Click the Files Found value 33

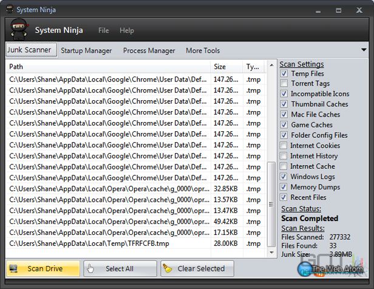pyautogui.click(x=333, y=246)
